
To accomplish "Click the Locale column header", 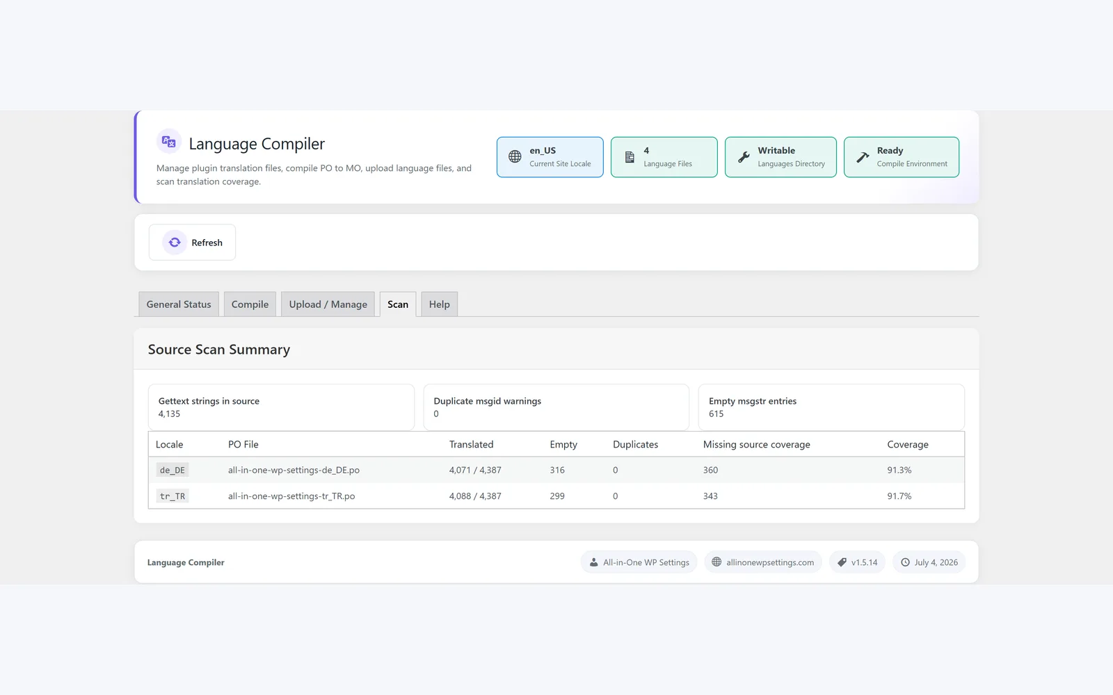I will click(x=170, y=444).
